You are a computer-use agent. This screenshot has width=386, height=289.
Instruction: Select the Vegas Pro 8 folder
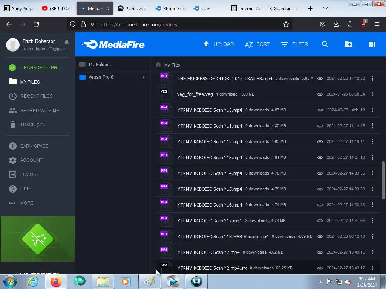tap(101, 77)
